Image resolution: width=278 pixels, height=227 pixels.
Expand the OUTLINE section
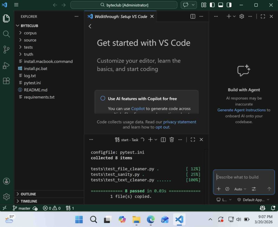pyautogui.click(x=28, y=194)
